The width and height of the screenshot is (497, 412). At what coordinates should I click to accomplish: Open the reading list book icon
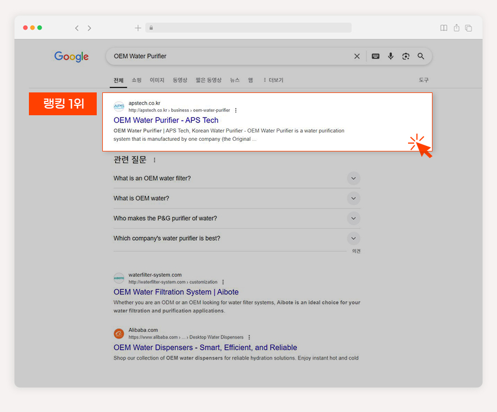tap(444, 28)
